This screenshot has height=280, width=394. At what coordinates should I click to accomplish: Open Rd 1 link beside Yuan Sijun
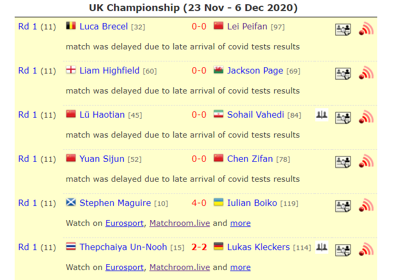[27, 159]
